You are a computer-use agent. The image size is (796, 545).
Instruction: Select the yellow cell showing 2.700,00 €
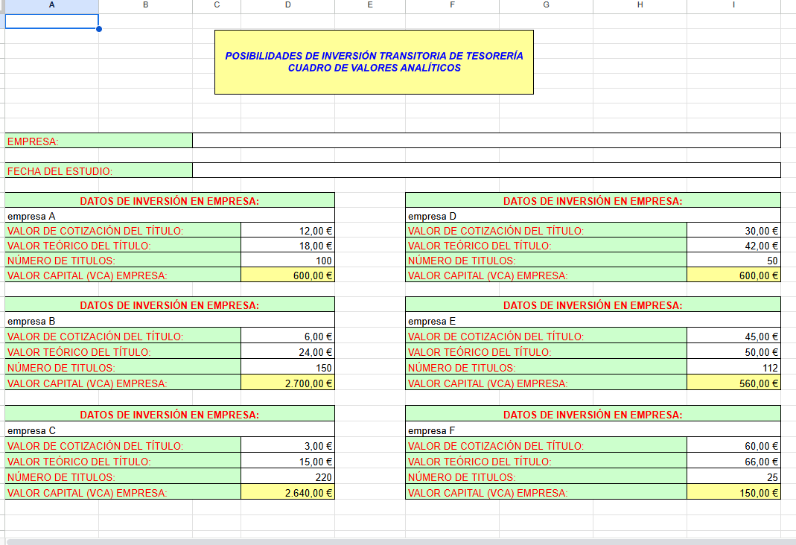click(x=287, y=383)
